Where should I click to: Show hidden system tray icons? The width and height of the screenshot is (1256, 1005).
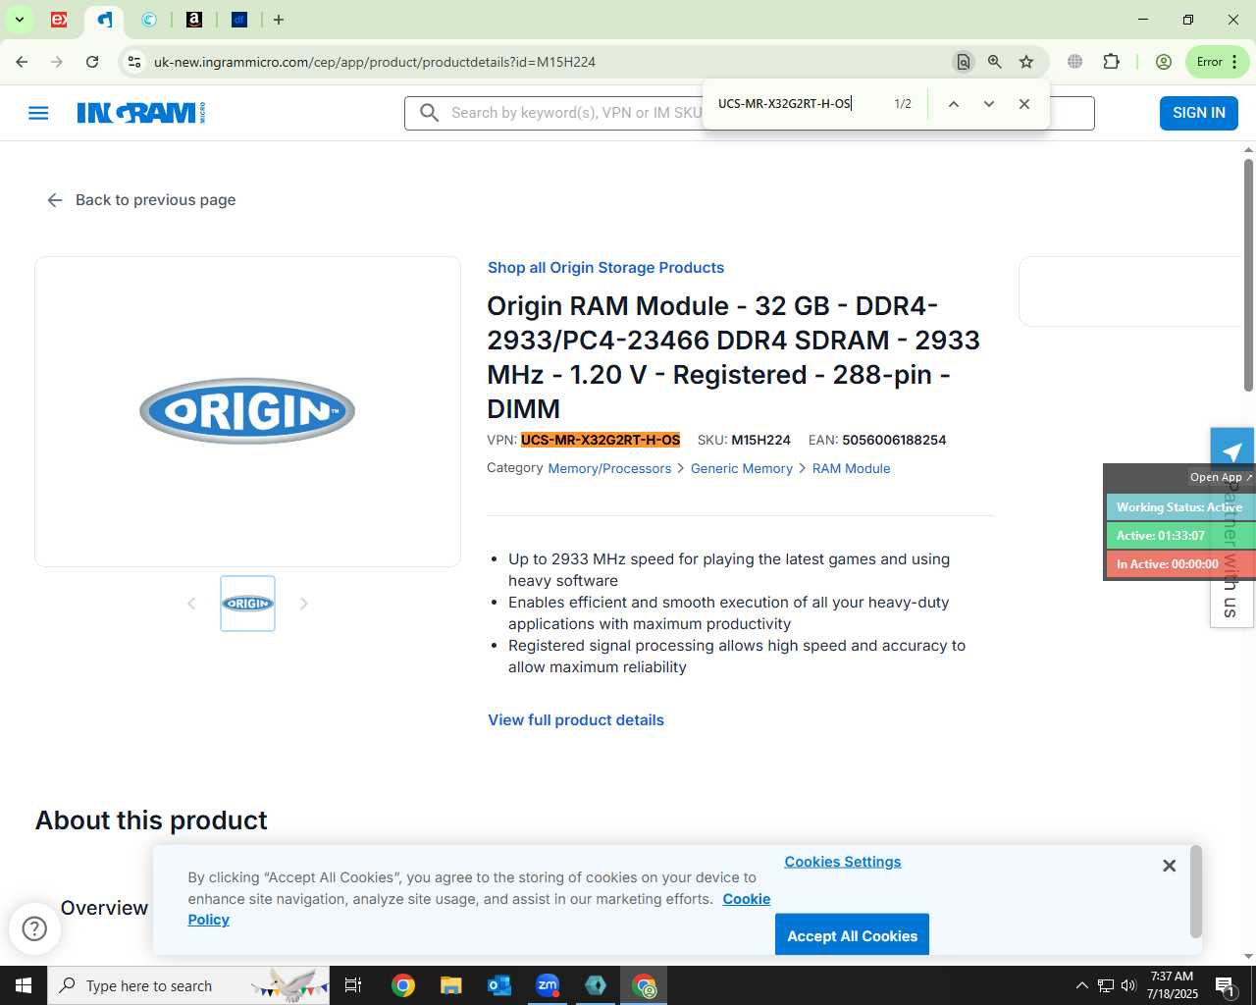click(x=1081, y=985)
